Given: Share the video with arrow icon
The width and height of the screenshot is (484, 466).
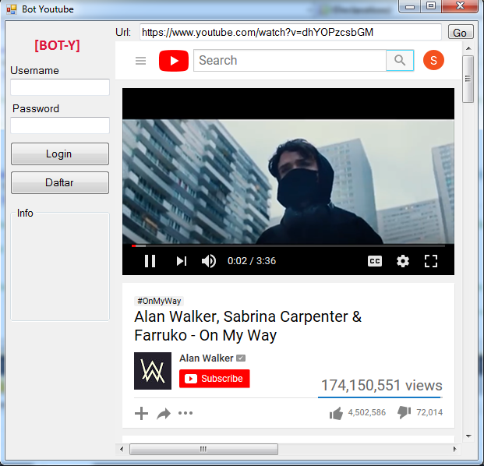Looking at the screenshot, I should pos(164,414).
